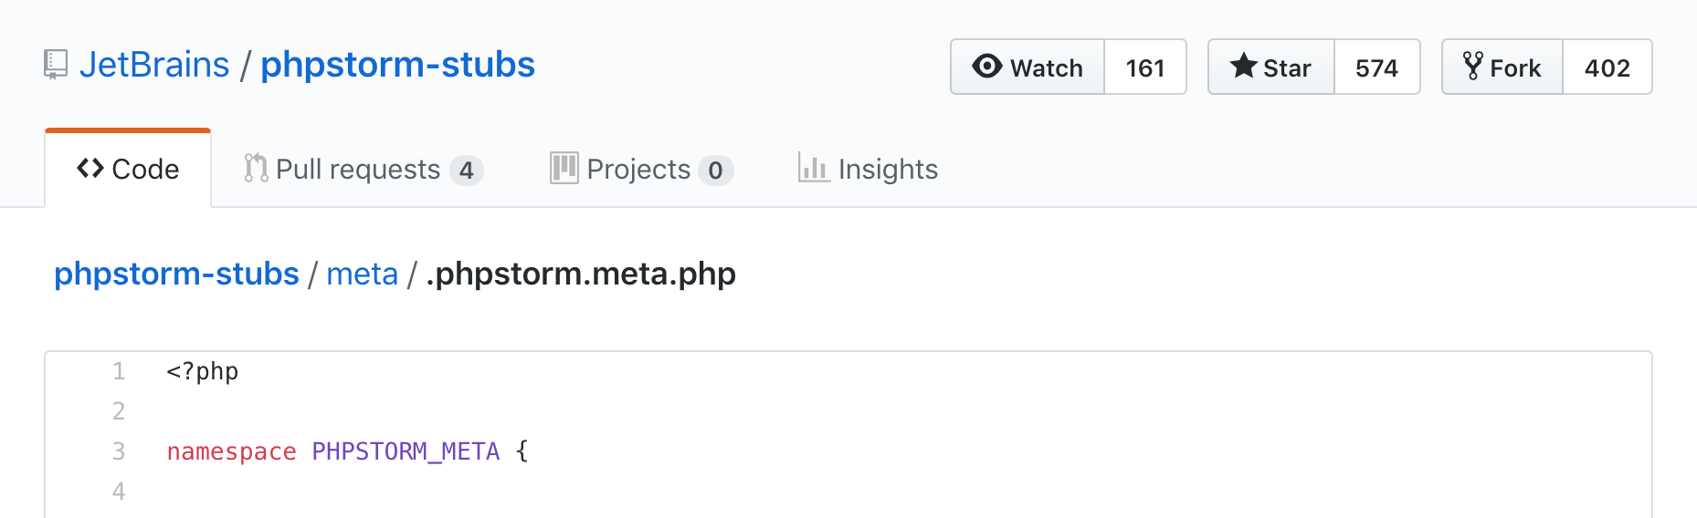Open the Projects tab label
Image resolution: width=1697 pixels, height=518 pixels.
pos(638,170)
